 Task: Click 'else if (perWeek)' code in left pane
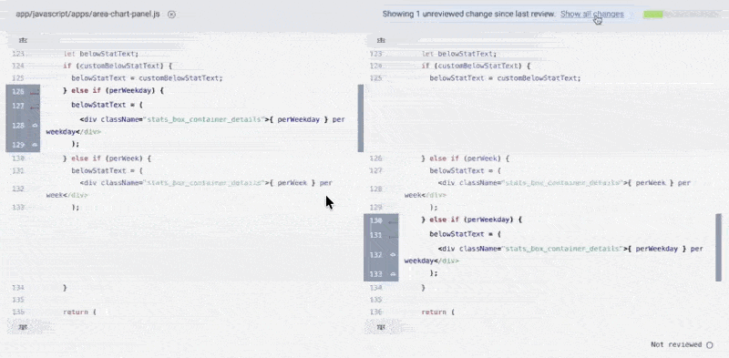pos(107,159)
